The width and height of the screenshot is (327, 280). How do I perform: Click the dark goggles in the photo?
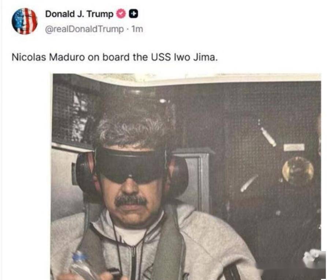pos(131,165)
